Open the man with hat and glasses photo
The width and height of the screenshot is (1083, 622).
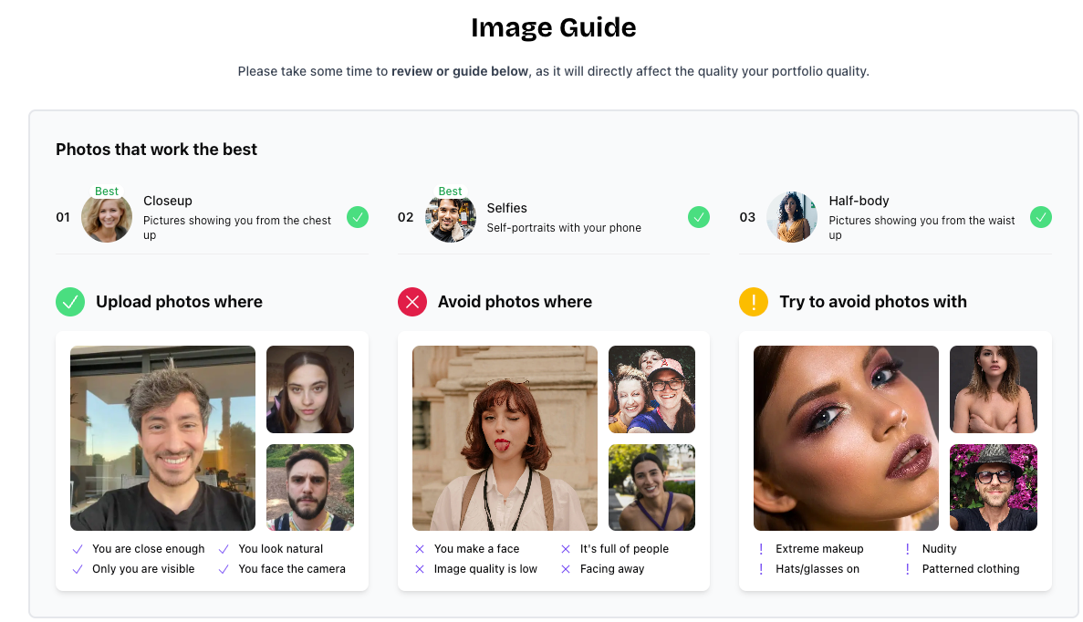coord(994,487)
